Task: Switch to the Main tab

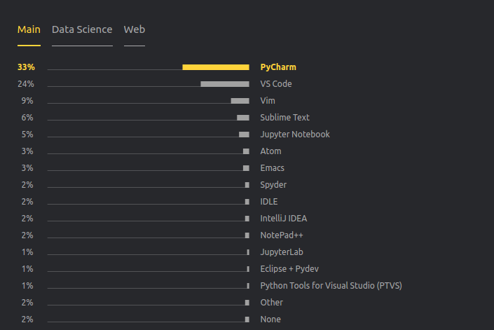Action: click(29, 29)
